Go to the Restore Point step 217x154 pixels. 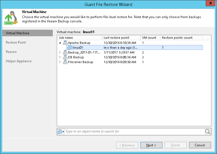[x=16, y=42]
